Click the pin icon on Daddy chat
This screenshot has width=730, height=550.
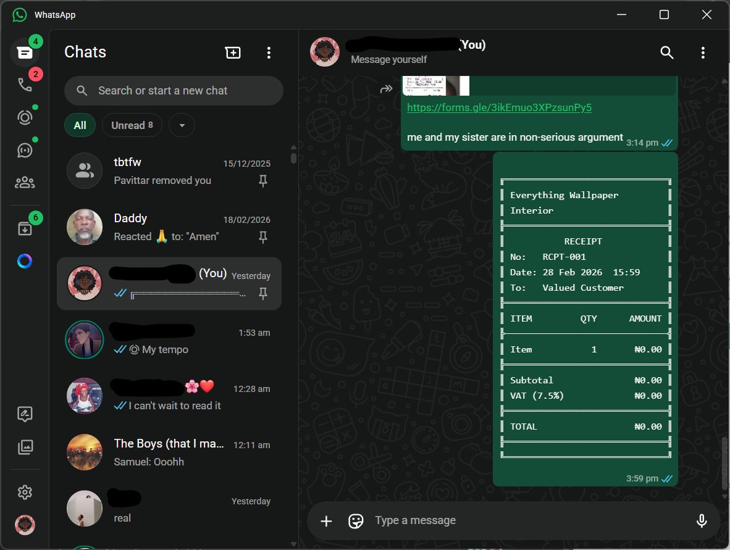click(263, 237)
